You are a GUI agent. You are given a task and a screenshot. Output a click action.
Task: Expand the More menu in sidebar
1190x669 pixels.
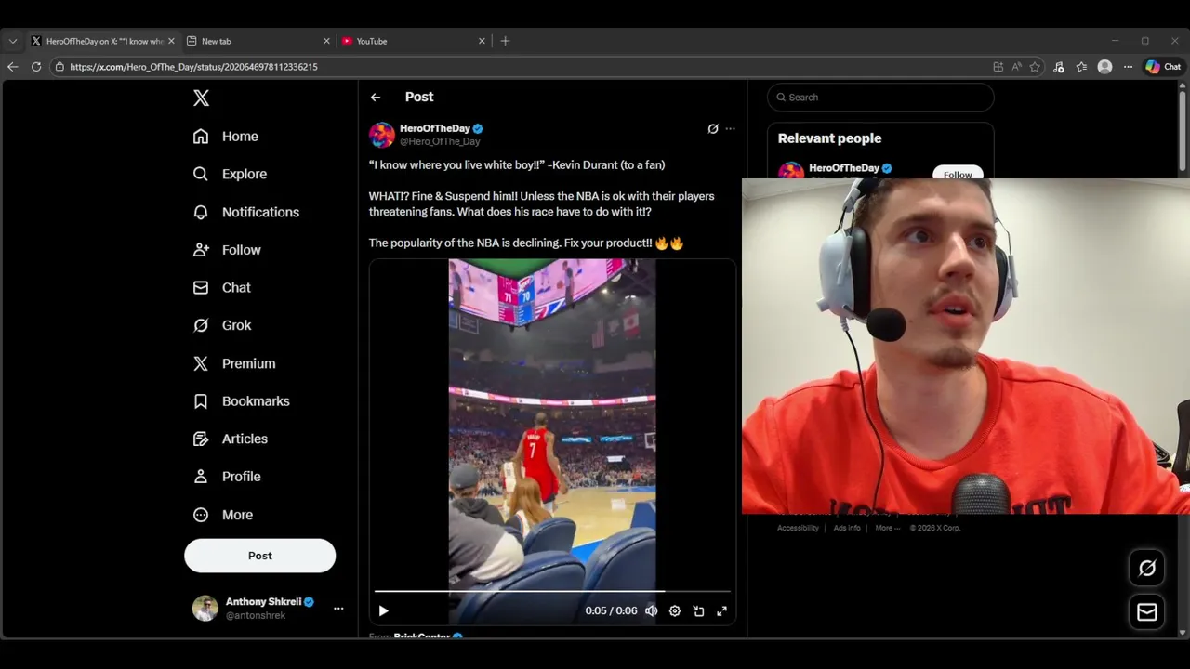point(223,515)
